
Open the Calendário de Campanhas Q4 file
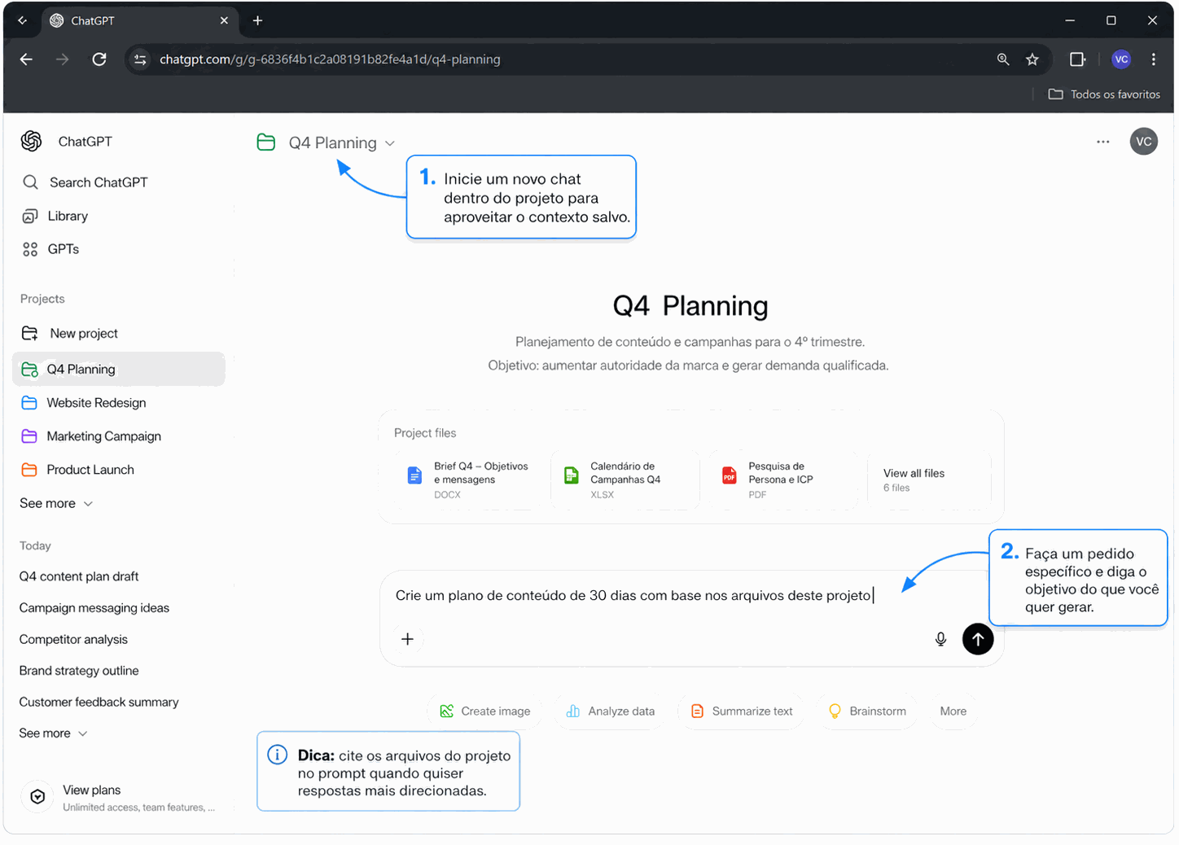(625, 479)
